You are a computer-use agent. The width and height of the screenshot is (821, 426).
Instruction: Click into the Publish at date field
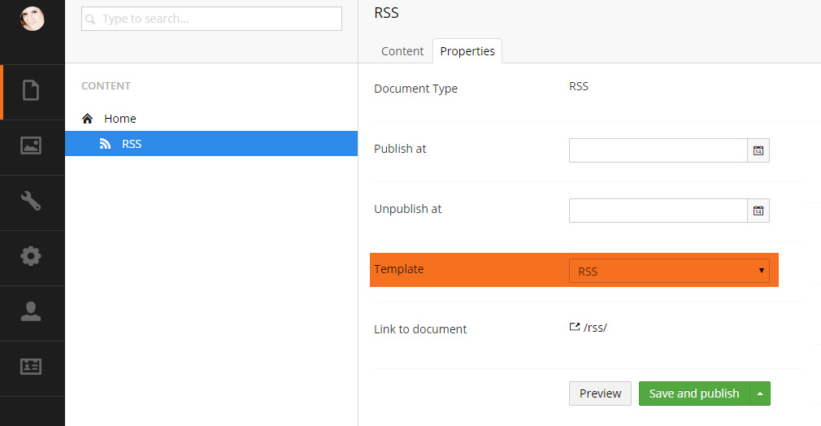tap(658, 150)
